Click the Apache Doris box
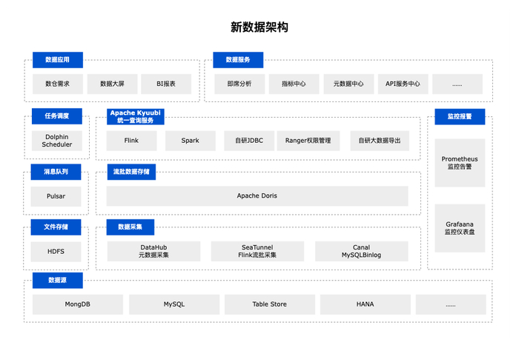Image resolution: width=519 pixels, height=348 pixels. click(257, 196)
